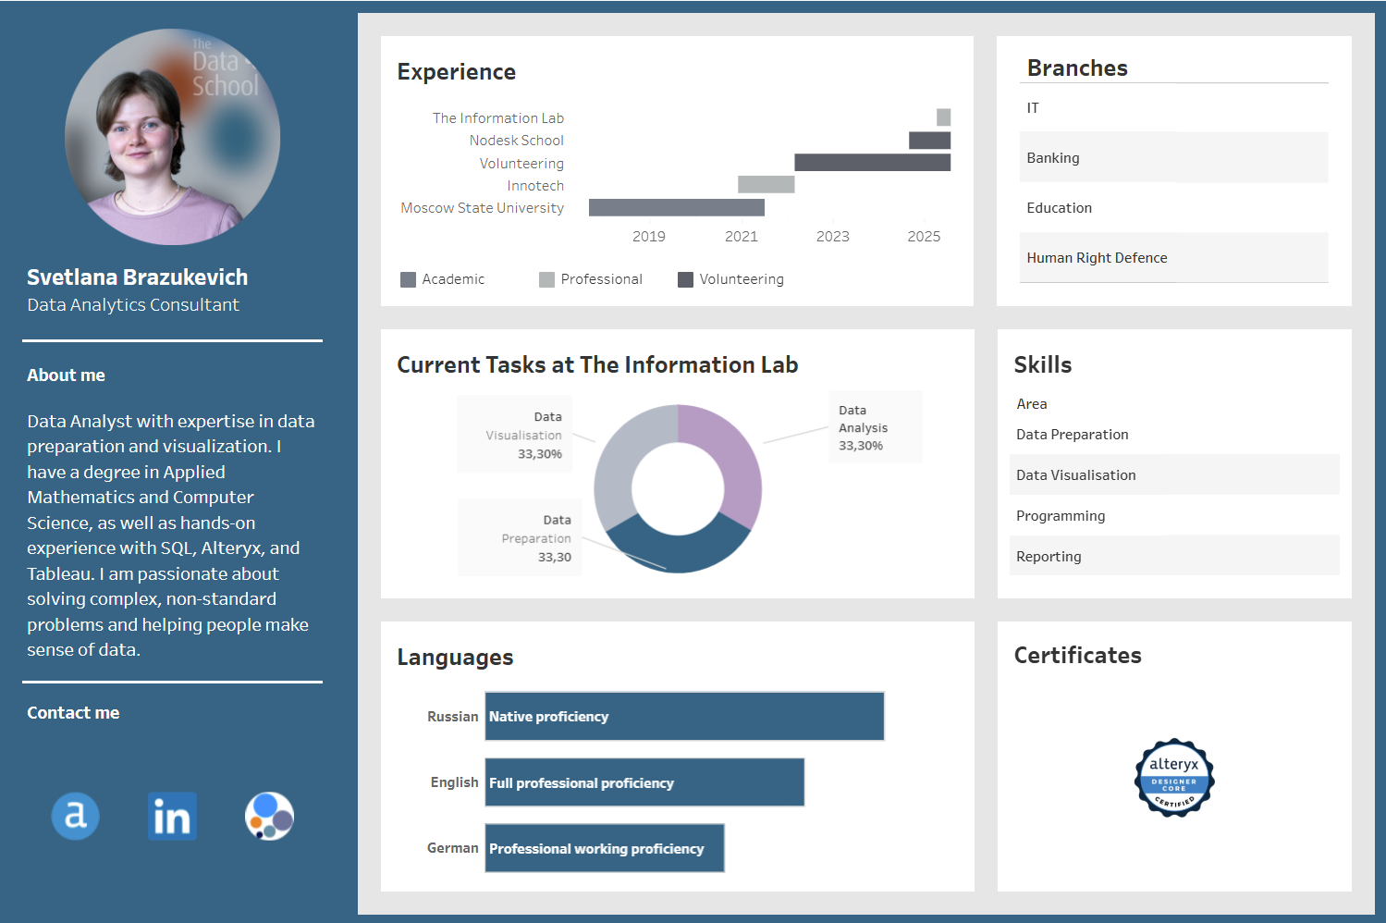Select the Education branch row

pyautogui.click(x=1174, y=208)
